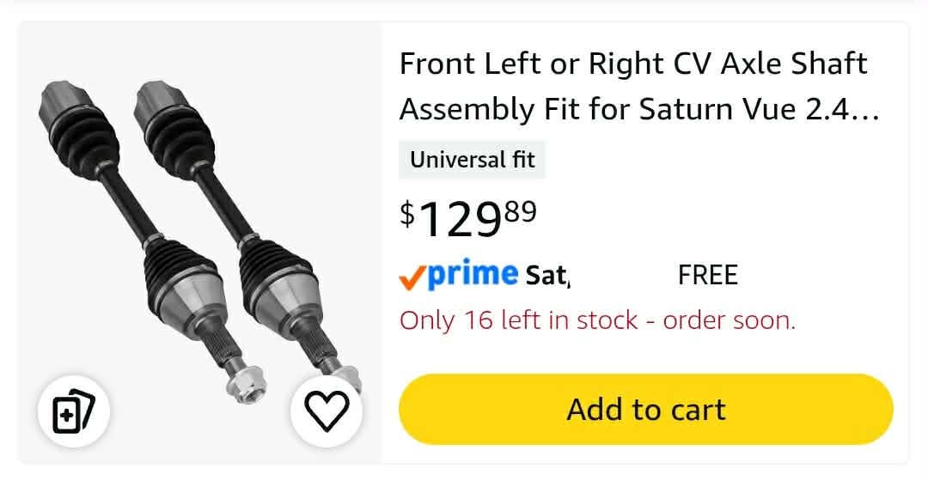Tap the heart wishlist icon
Viewport: 928px width, 481px height.
click(327, 411)
